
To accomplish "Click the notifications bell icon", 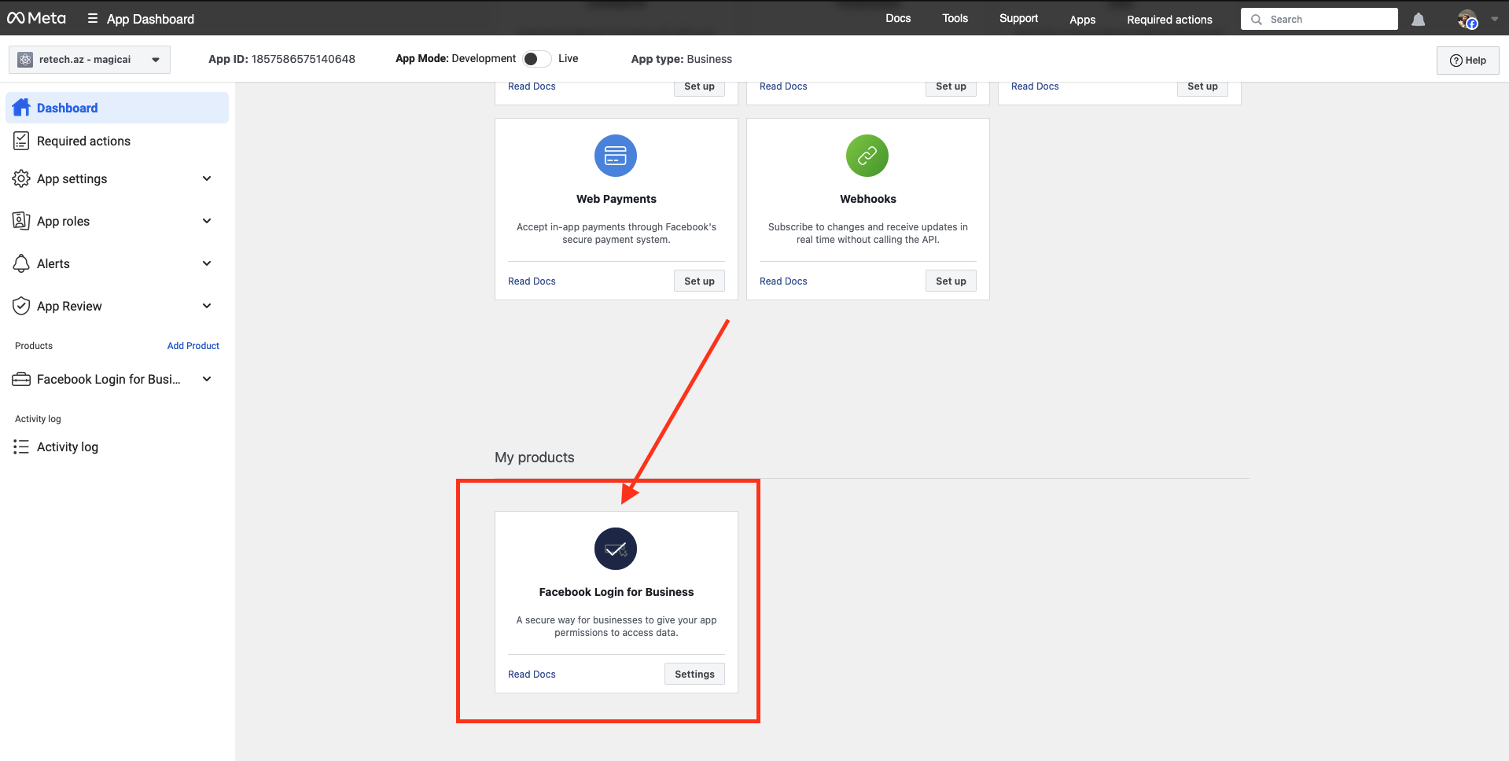I will click(1418, 20).
